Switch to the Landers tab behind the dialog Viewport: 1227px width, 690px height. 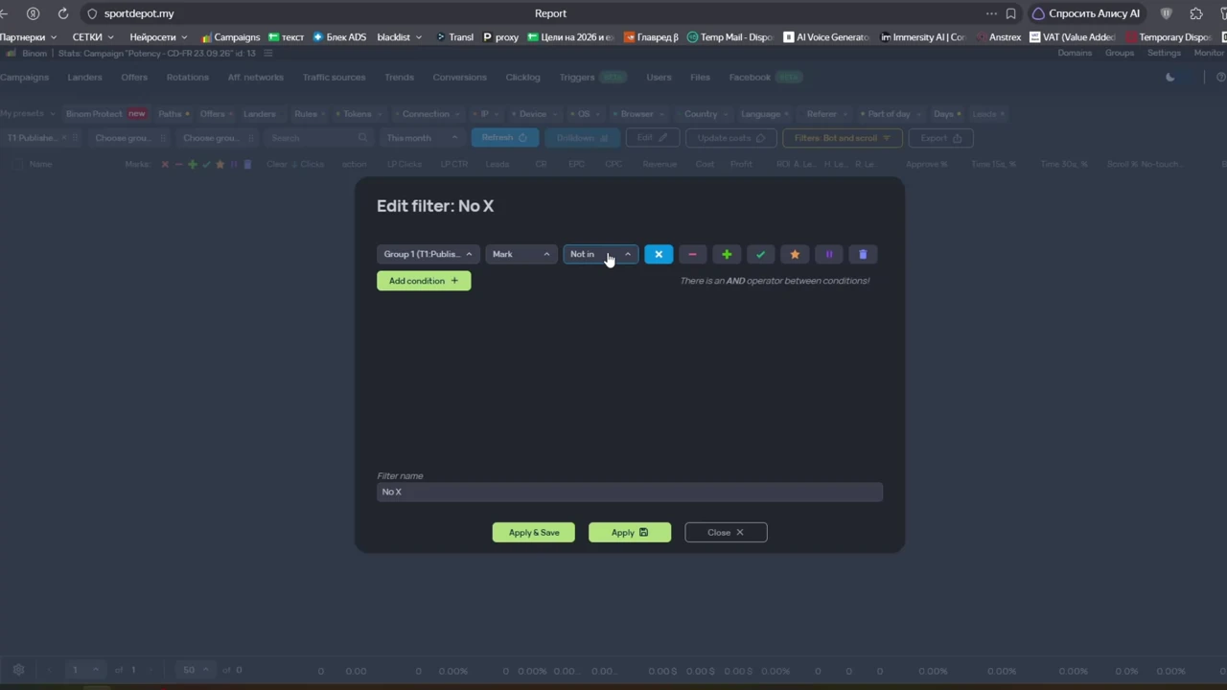coord(85,77)
